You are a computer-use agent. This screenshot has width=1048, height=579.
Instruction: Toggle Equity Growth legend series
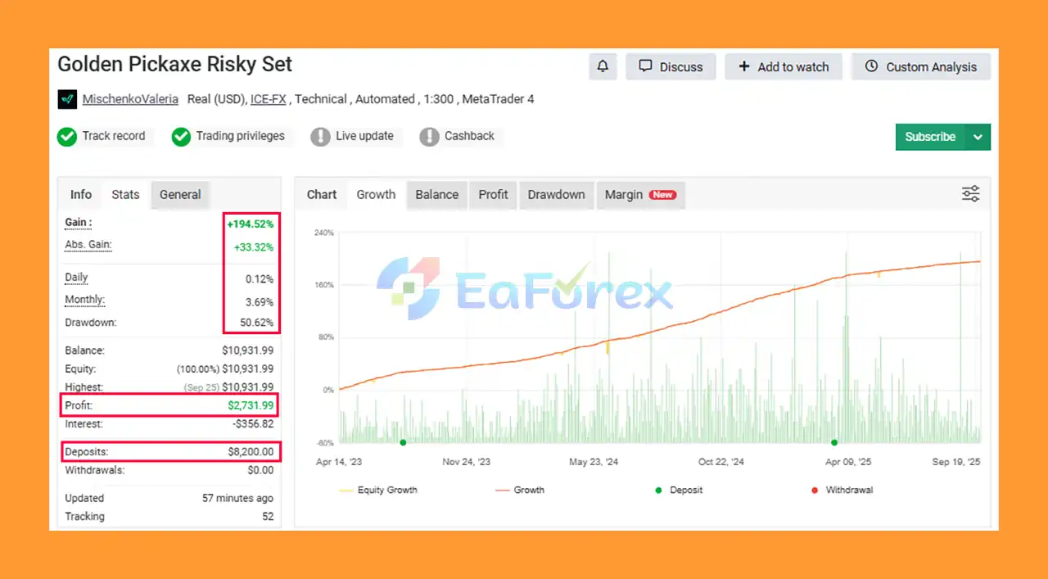[378, 490]
